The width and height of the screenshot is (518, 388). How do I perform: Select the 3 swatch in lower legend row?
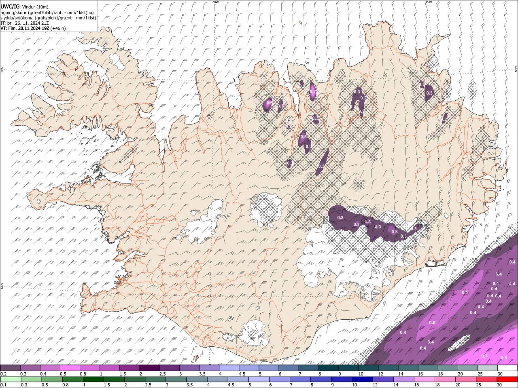176,379
